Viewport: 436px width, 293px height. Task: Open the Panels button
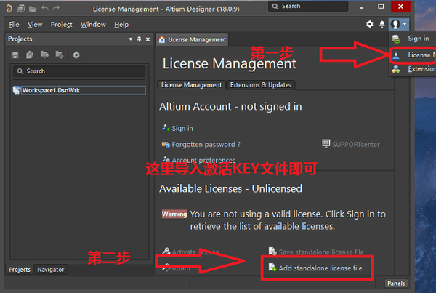point(396,284)
